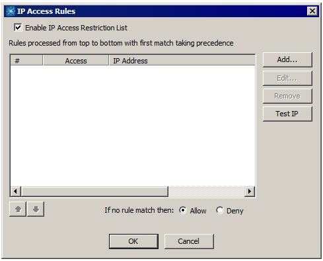Click the IP Access Rules title bar icon
Screen dimensions: 323x261
click(11, 11)
